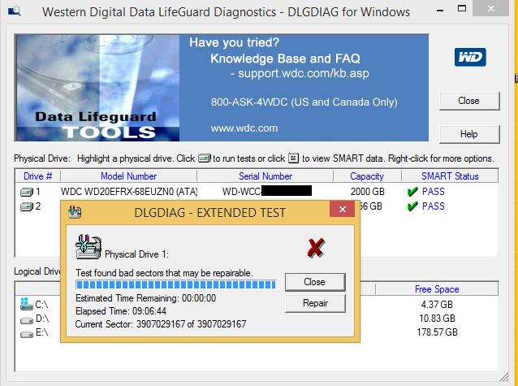Click the 178.57 GB free space value
The image size is (518, 386).
(x=437, y=332)
